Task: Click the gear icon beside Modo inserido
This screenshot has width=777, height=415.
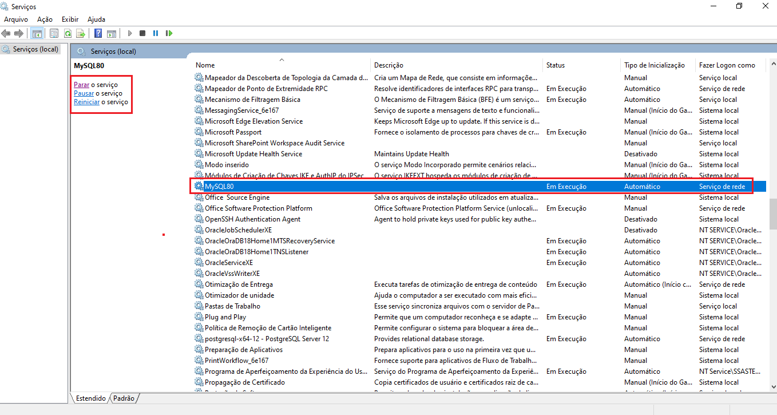Action: pyautogui.click(x=199, y=165)
